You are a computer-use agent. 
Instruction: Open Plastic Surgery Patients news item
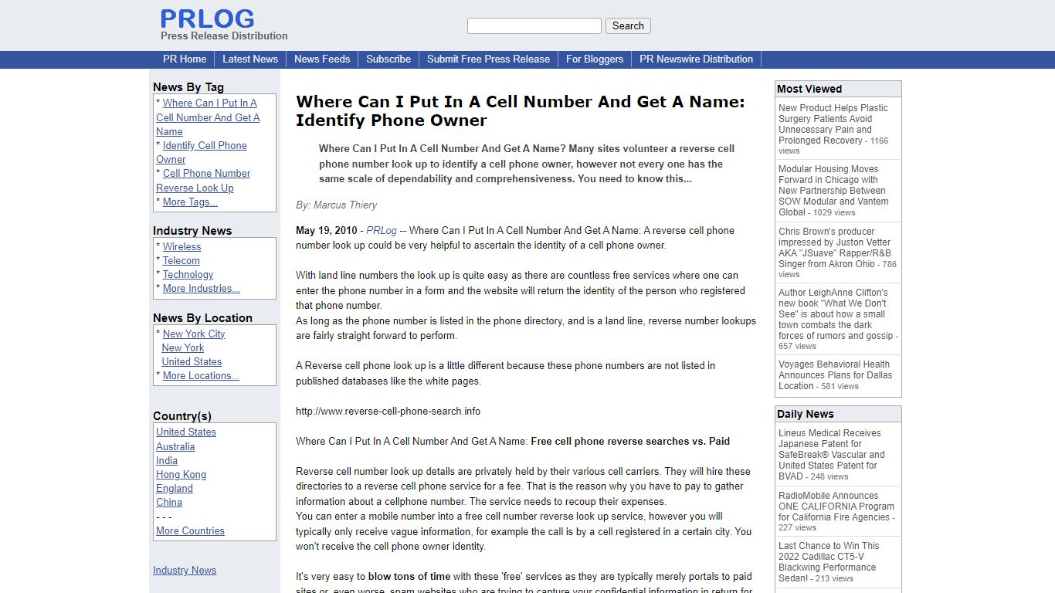(x=833, y=124)
